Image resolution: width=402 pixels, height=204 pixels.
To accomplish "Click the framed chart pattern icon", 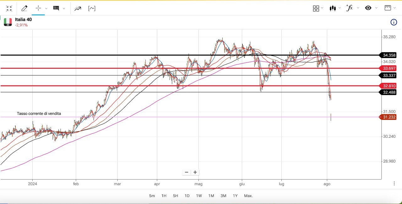I will coord(92,8).
